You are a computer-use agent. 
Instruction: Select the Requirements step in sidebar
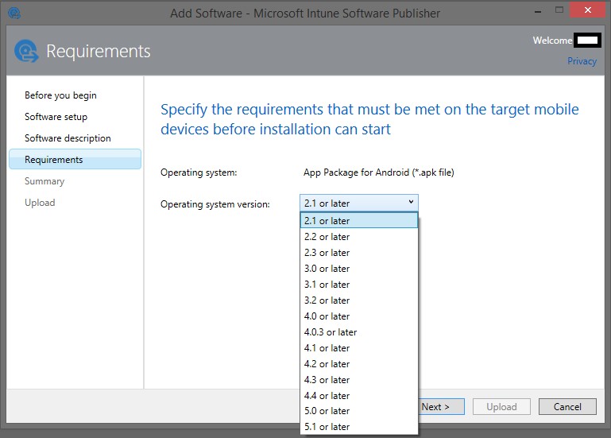click(75, 159)
